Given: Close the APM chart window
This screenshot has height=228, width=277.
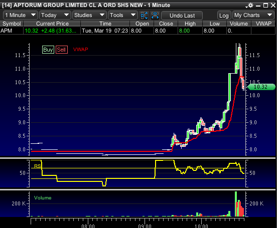Looking at the screenshot, I should click(x=273, y=6).
